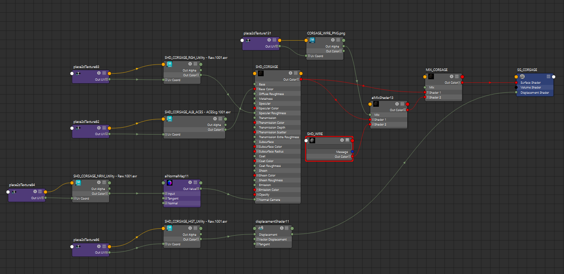Expand Transmission Color attribute on SHD_CORSAGE
The width and height of the screenshot is (564, 274).
click(x=258, y=123)
